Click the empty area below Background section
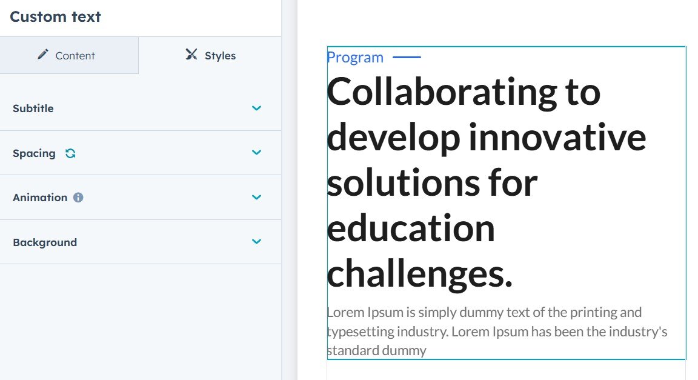Image resolution: width=698 pixels, height=380 pixels. [141, 321]
